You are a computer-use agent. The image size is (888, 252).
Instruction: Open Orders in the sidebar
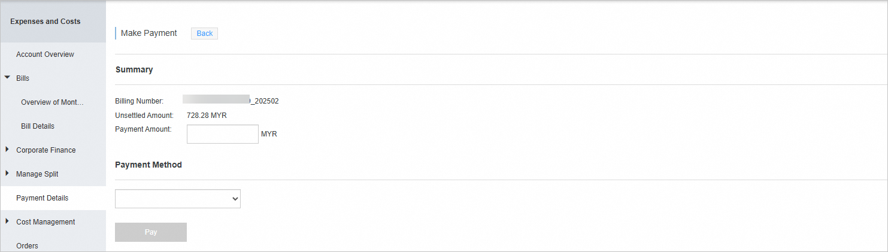[x=27, y=245]
